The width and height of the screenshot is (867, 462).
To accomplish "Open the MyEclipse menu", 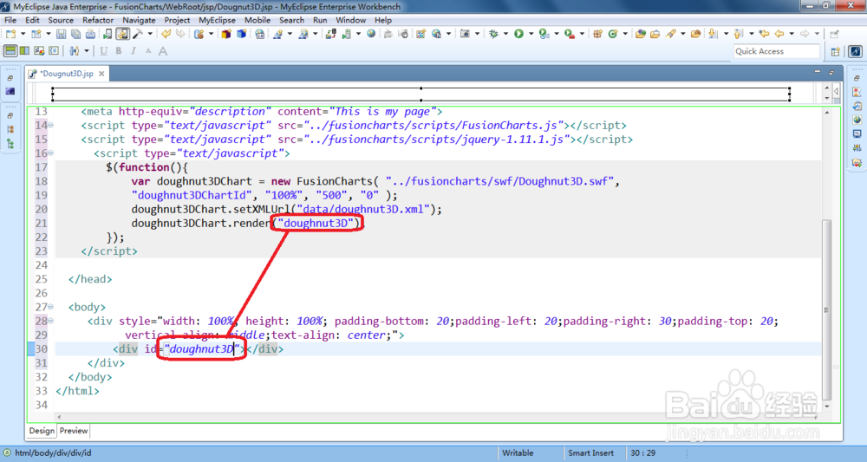I will (x=218, y=20).
